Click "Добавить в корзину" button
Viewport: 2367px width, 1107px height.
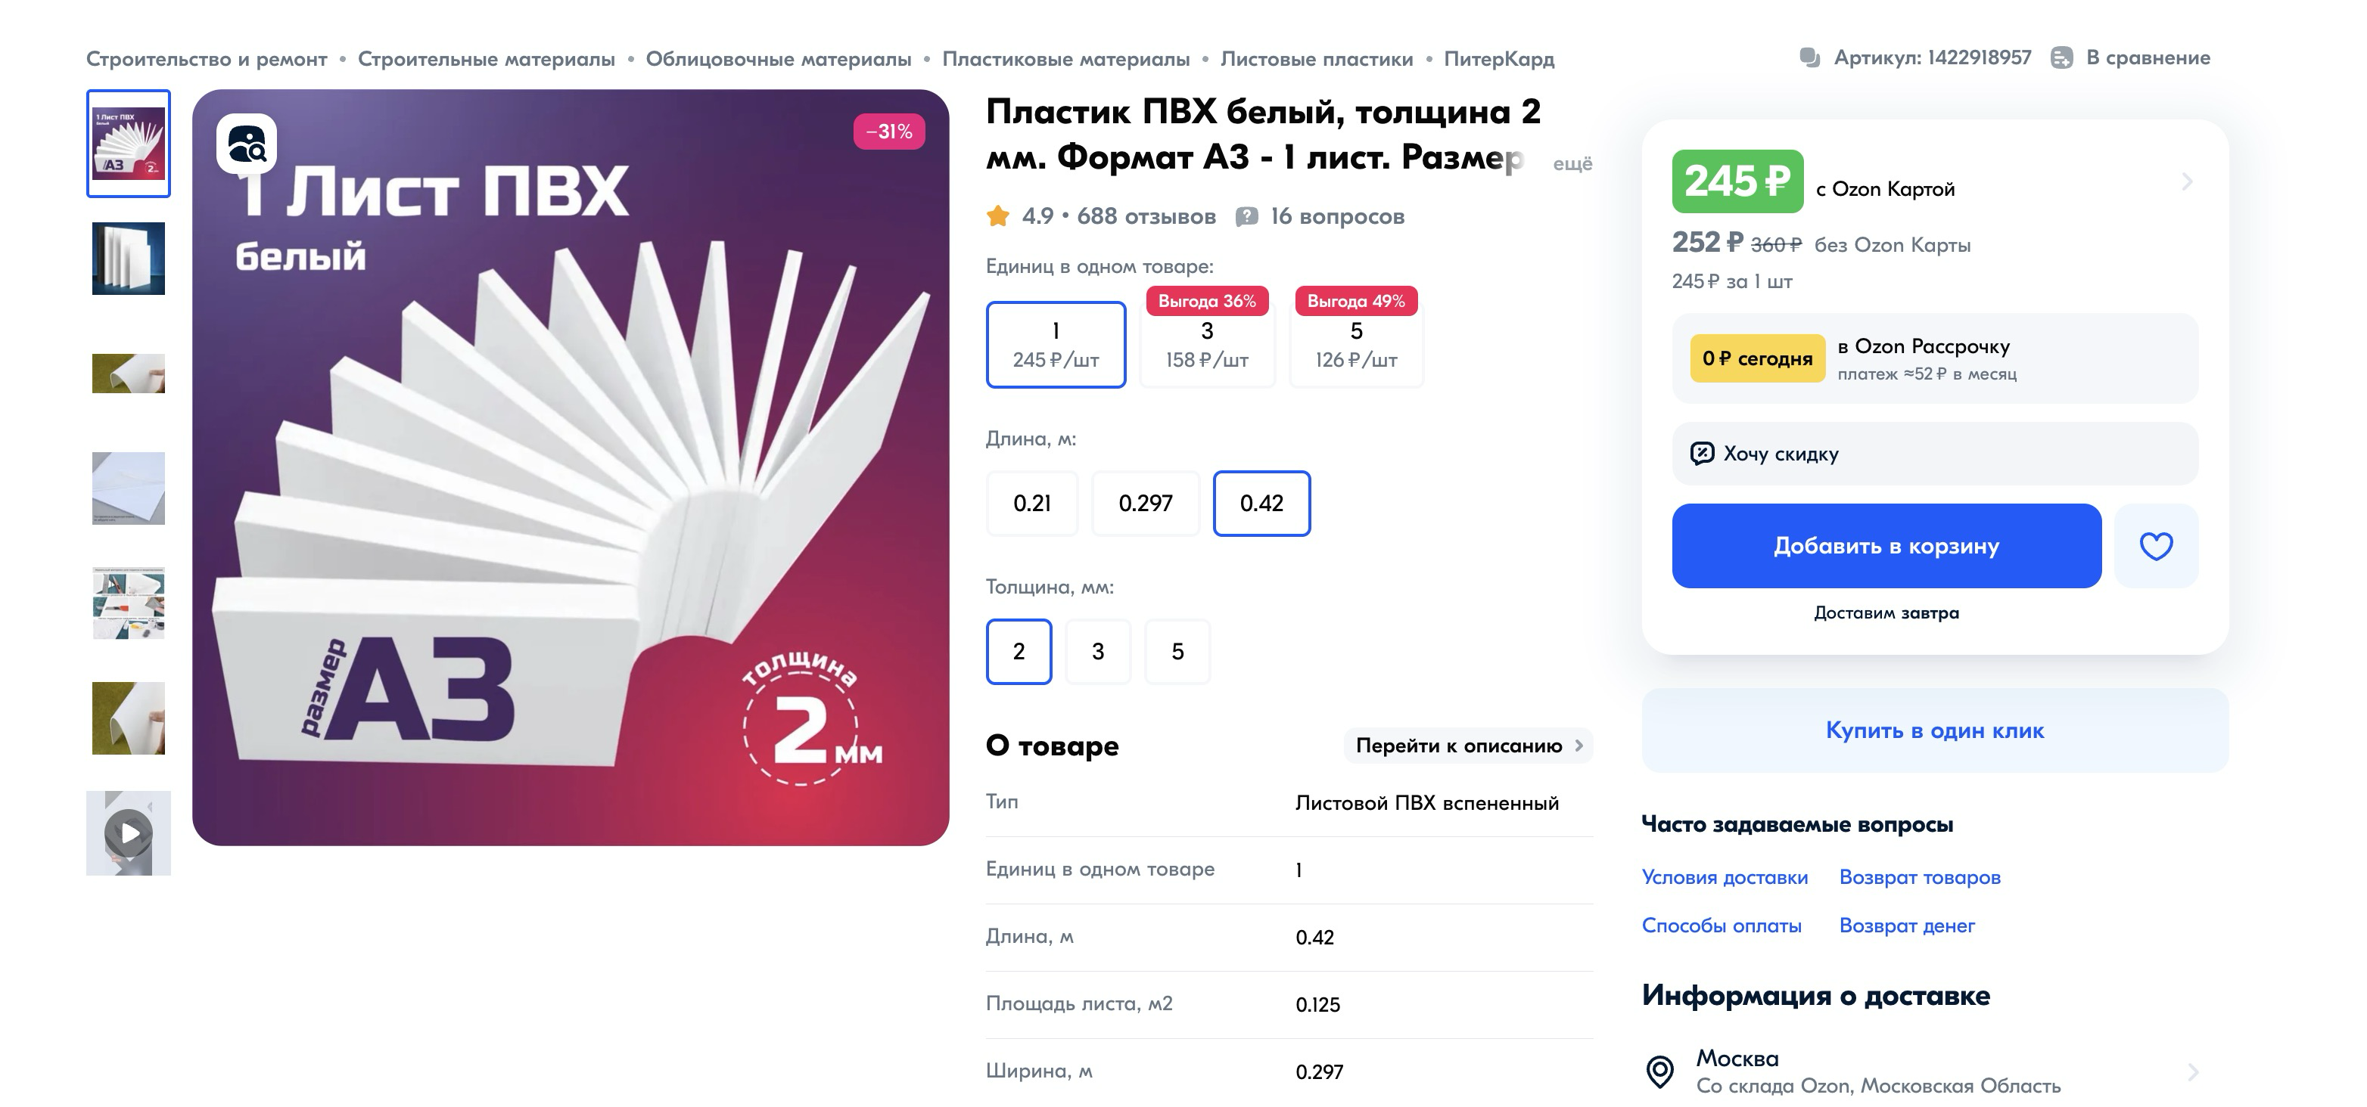1886,546
